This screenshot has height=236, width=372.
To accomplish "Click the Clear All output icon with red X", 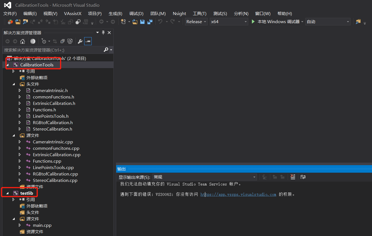I will point(293,177).
